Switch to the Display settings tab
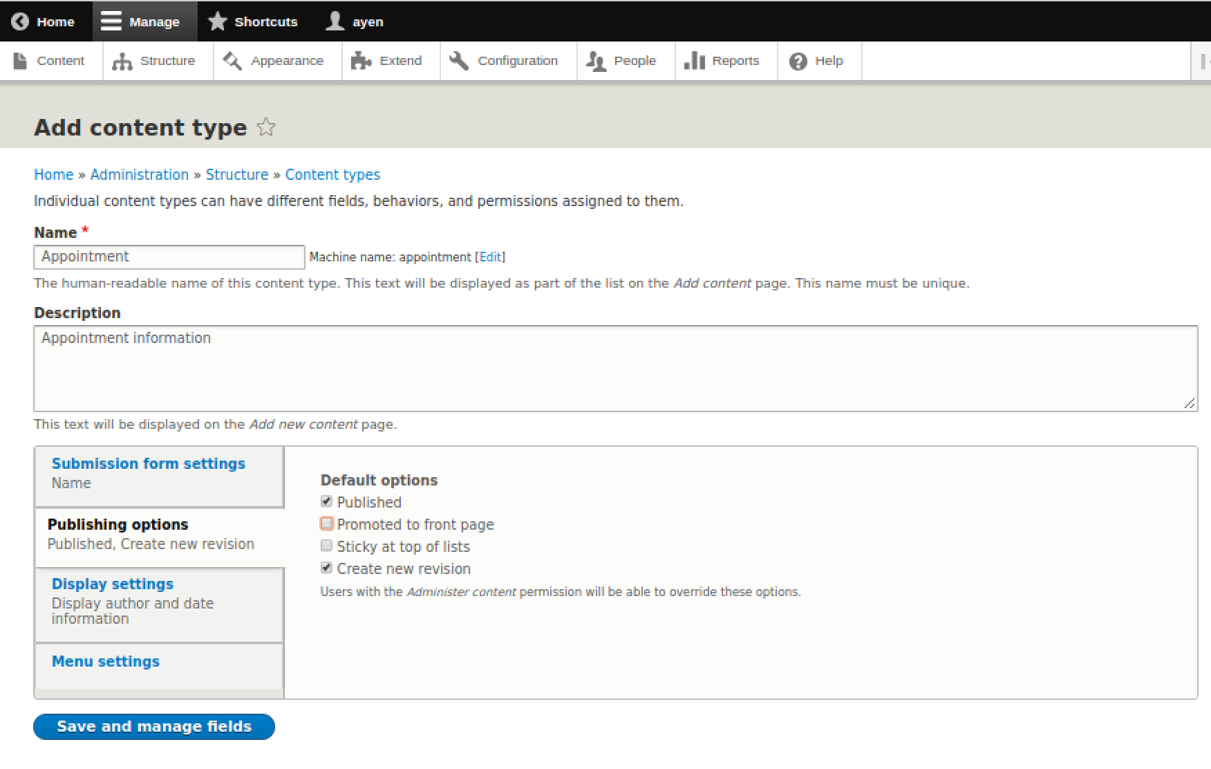Image resolution: width=1211 pixels, height=769 pixels. point(159,605)
